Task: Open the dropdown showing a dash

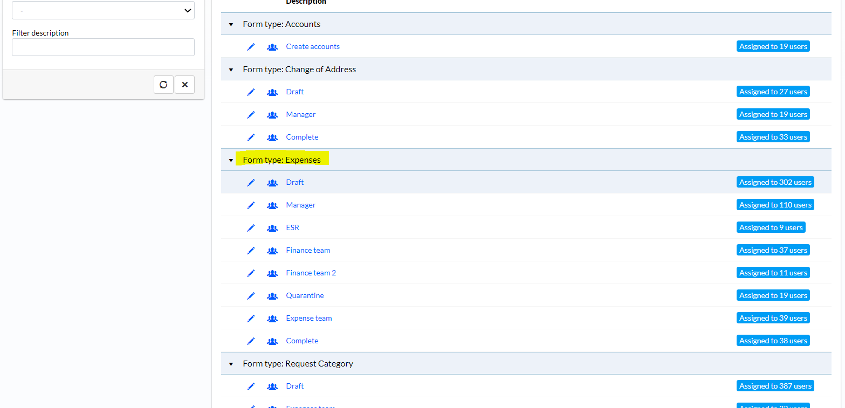Action: tap(103, 10)
